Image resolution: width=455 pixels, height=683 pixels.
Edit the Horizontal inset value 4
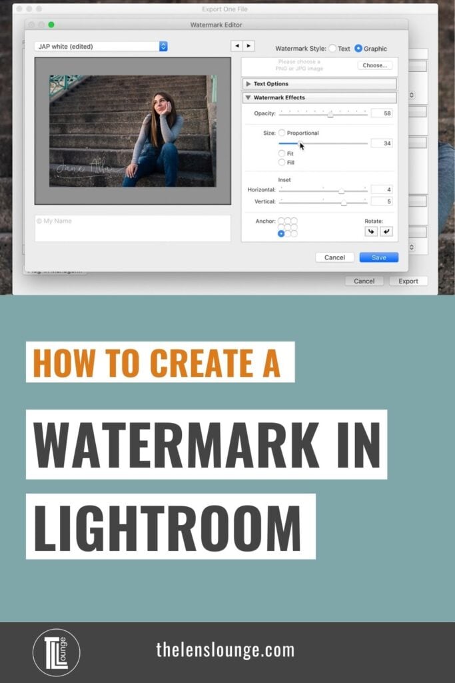[382, 189]
